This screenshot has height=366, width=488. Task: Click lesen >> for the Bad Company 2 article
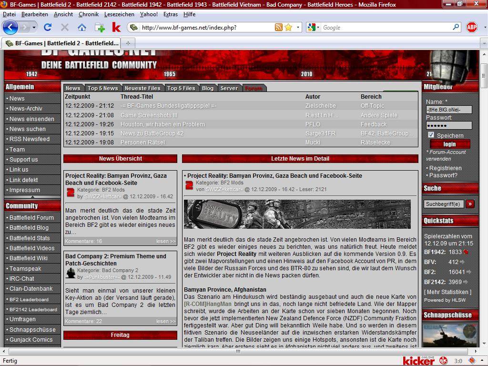pyautogui.click(x=166, y=321)
